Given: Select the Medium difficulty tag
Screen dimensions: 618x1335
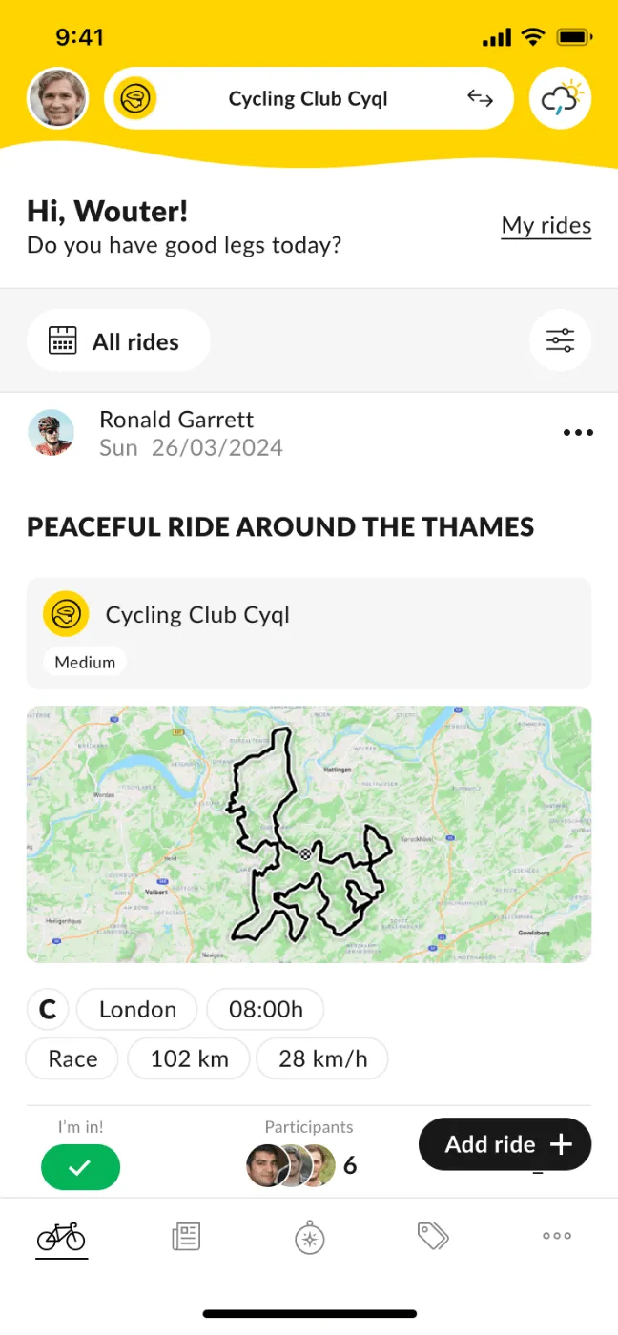Looking at the screenshot, I should [x=85, y=662].
